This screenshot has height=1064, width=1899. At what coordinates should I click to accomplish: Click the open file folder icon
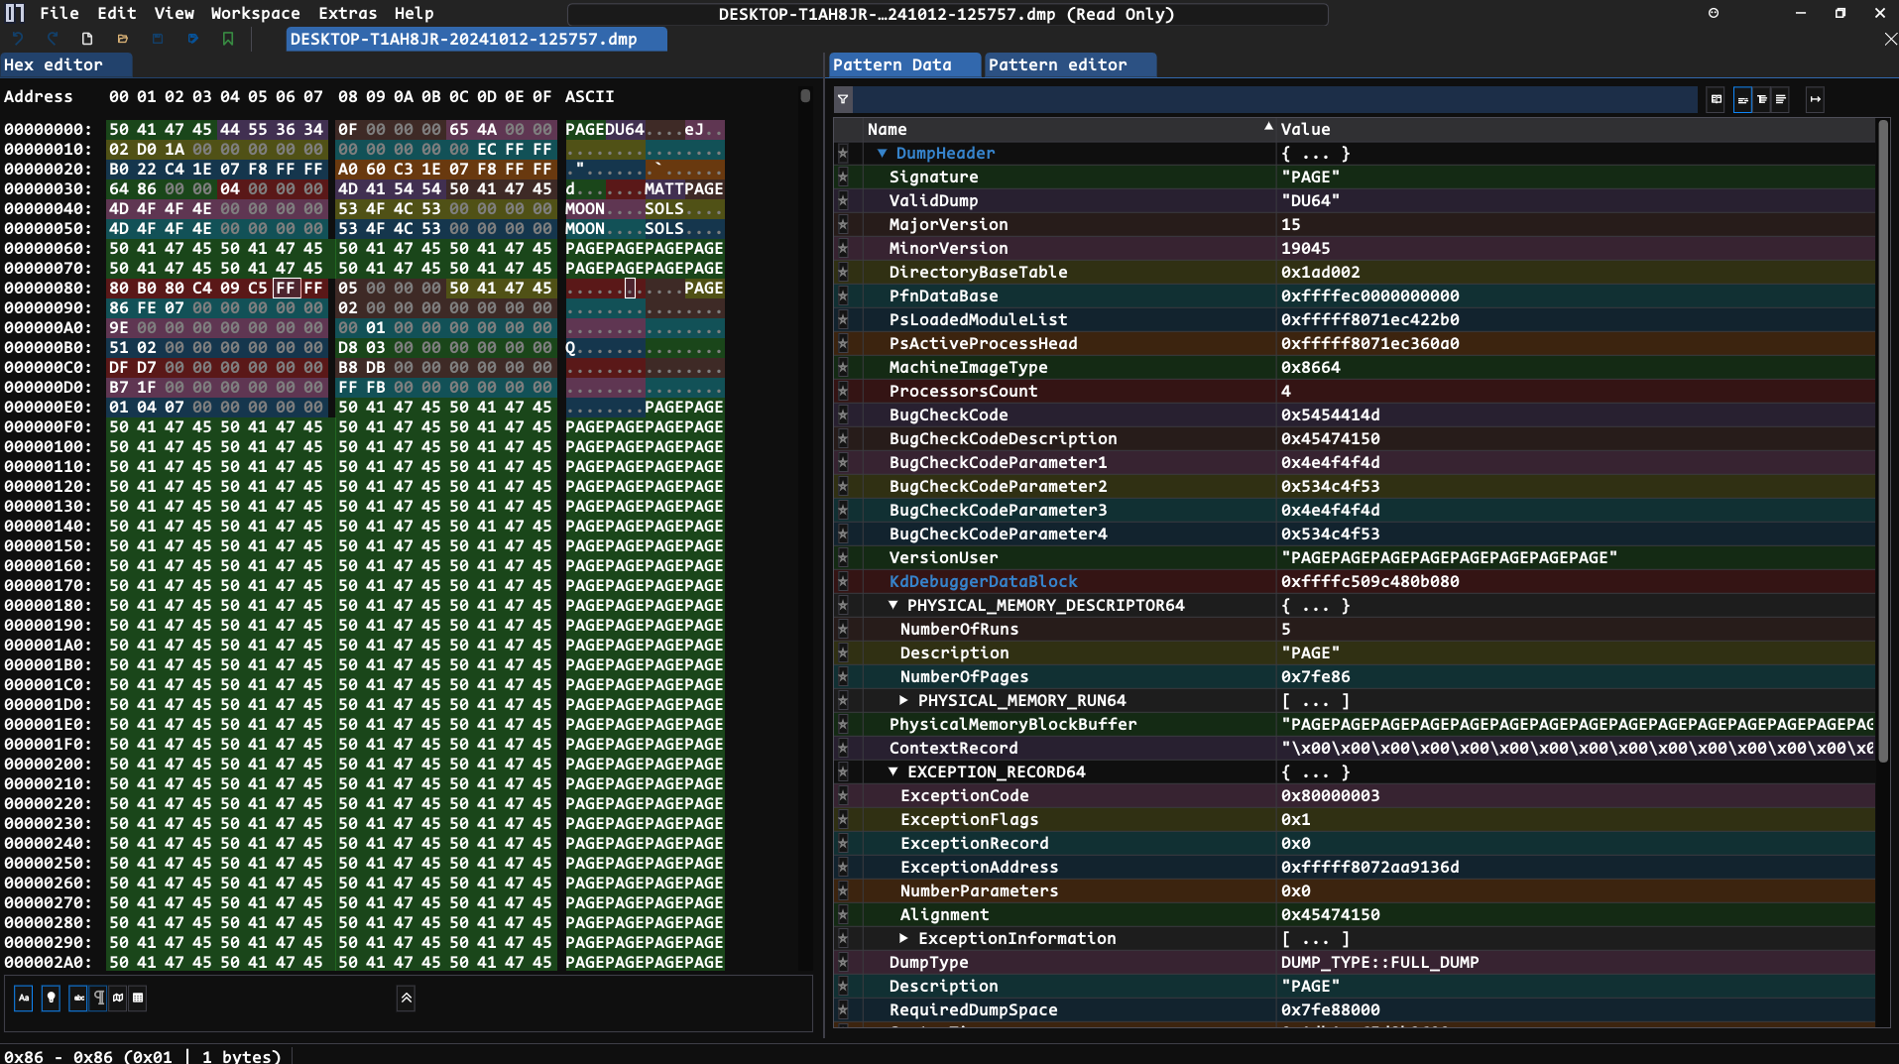point(123,39)
